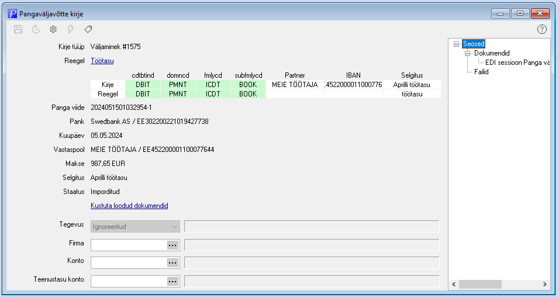Click the Konto lookup ellipsis button
Viewport: 559px width, 298px height.
[x=172, y=263]
